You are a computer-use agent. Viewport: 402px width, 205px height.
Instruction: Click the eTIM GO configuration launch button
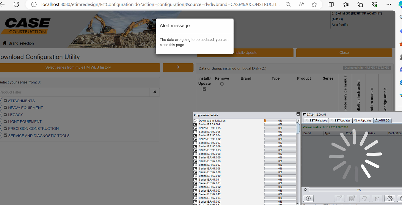(351, 198)
